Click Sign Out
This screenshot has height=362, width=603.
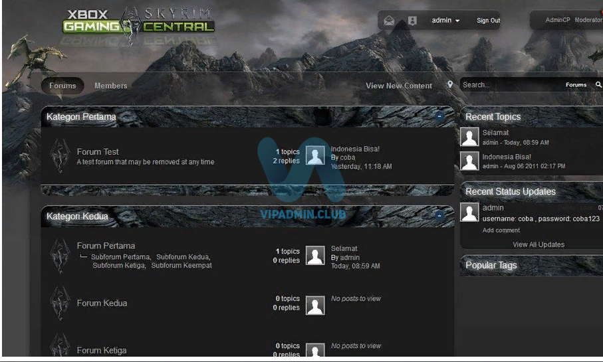coord(489,21)
